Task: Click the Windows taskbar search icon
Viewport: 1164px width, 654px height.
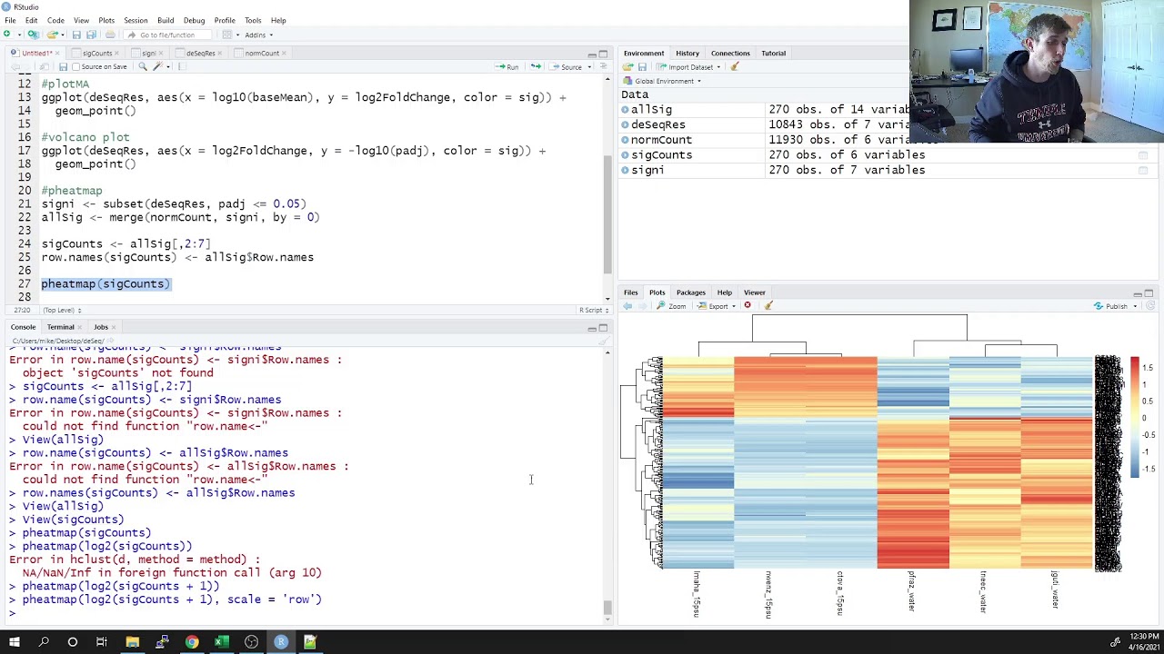Action: (x=44, y=642)
